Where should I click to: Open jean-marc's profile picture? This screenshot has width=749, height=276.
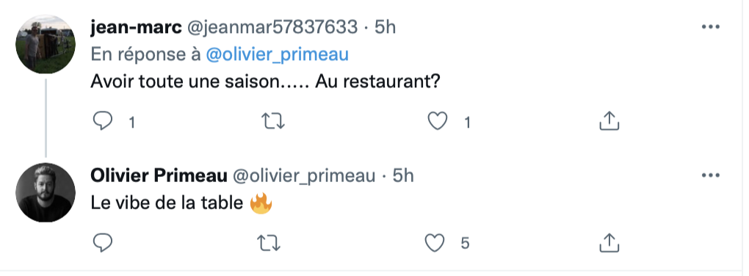tap(46, 44)
